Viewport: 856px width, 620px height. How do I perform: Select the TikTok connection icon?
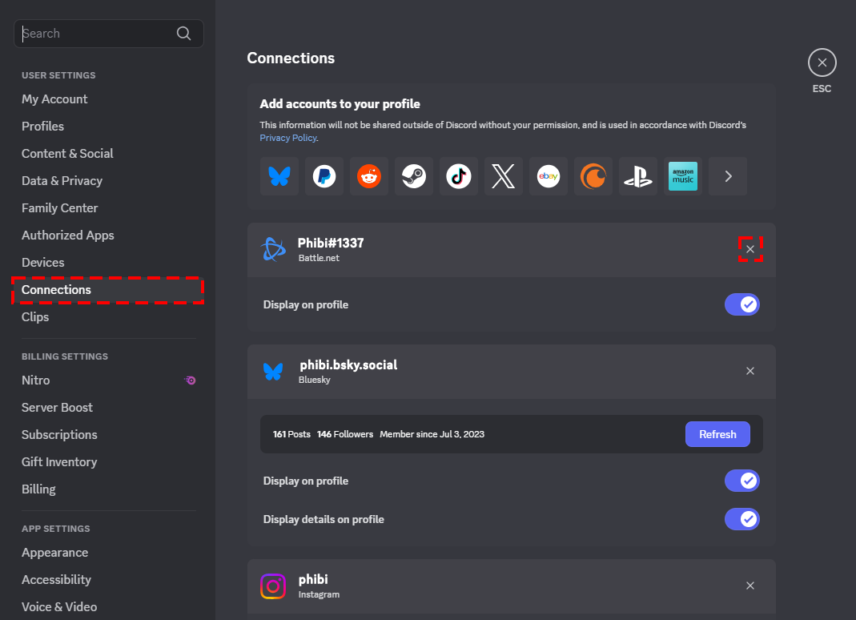click(458, 175)
